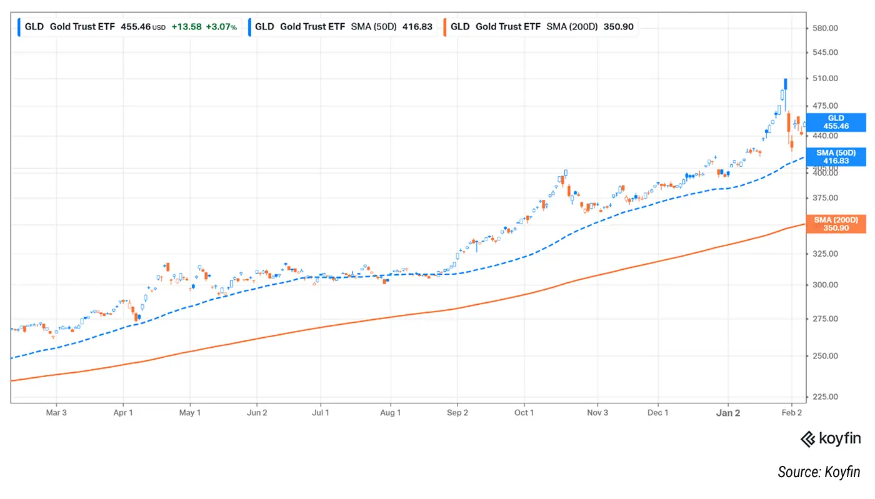Select the SMA (200D) 350.90 legend item

[x=541, y=27]
